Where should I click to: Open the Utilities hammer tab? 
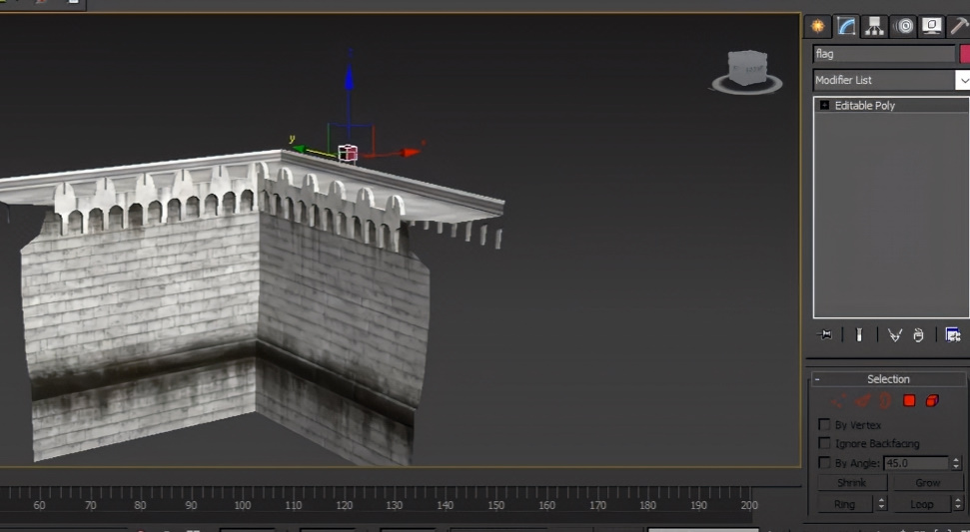[959, 26]
